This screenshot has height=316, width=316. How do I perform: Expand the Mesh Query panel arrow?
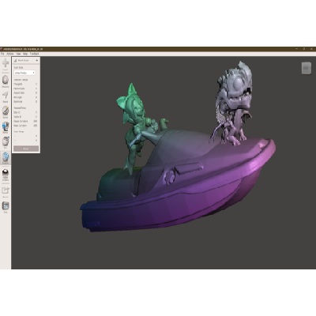point(37,60)
